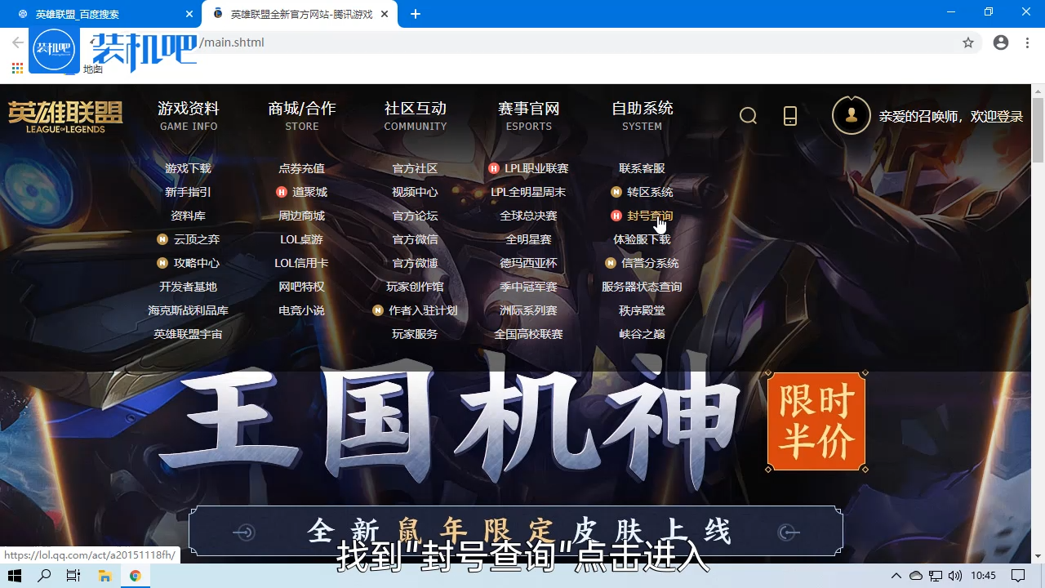This screenshot has height=588, width=1045.
Task: Click the Windows Start button
Action: [x=16, y=575]
